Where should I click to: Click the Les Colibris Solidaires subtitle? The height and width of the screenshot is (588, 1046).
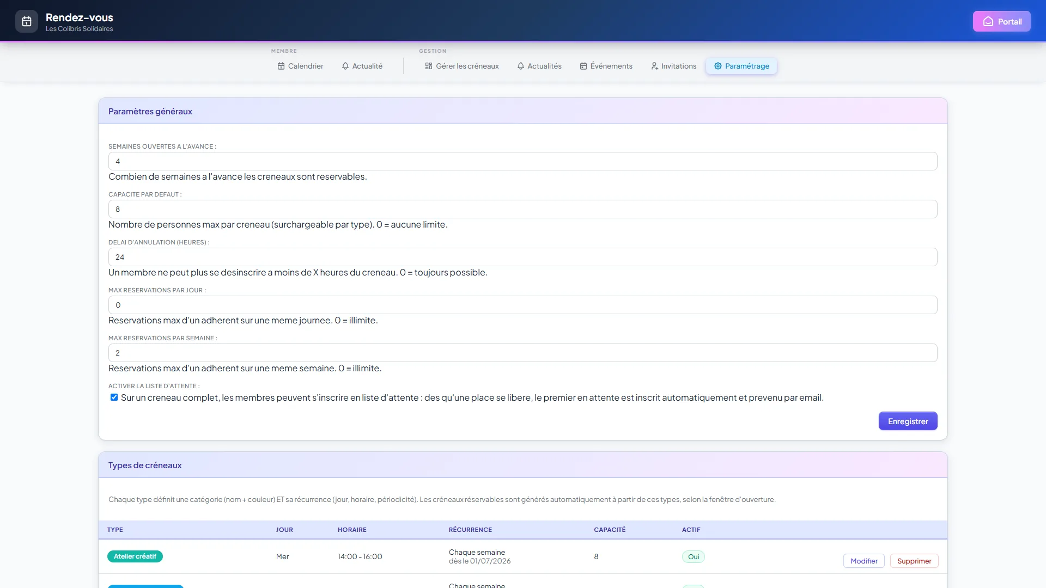pos(80,29)
